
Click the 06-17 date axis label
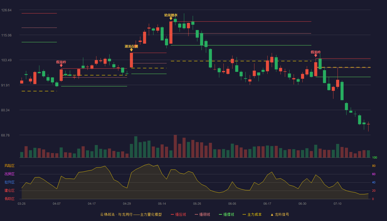pos(267,204)
